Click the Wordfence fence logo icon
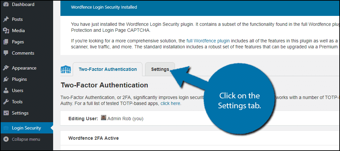Screen dimensions: 340x151 pos(65,70)
